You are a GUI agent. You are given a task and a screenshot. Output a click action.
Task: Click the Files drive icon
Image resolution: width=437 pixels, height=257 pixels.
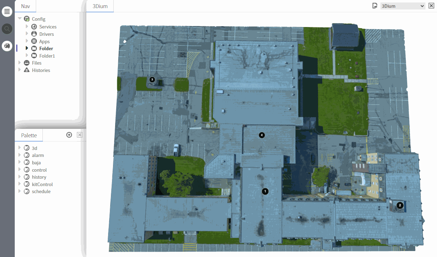click(27, 63)
